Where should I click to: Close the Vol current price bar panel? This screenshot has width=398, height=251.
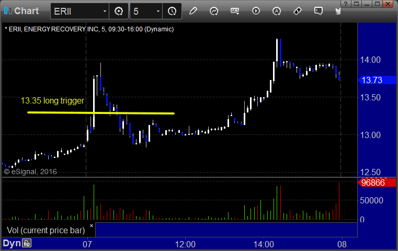coord(92,225)
